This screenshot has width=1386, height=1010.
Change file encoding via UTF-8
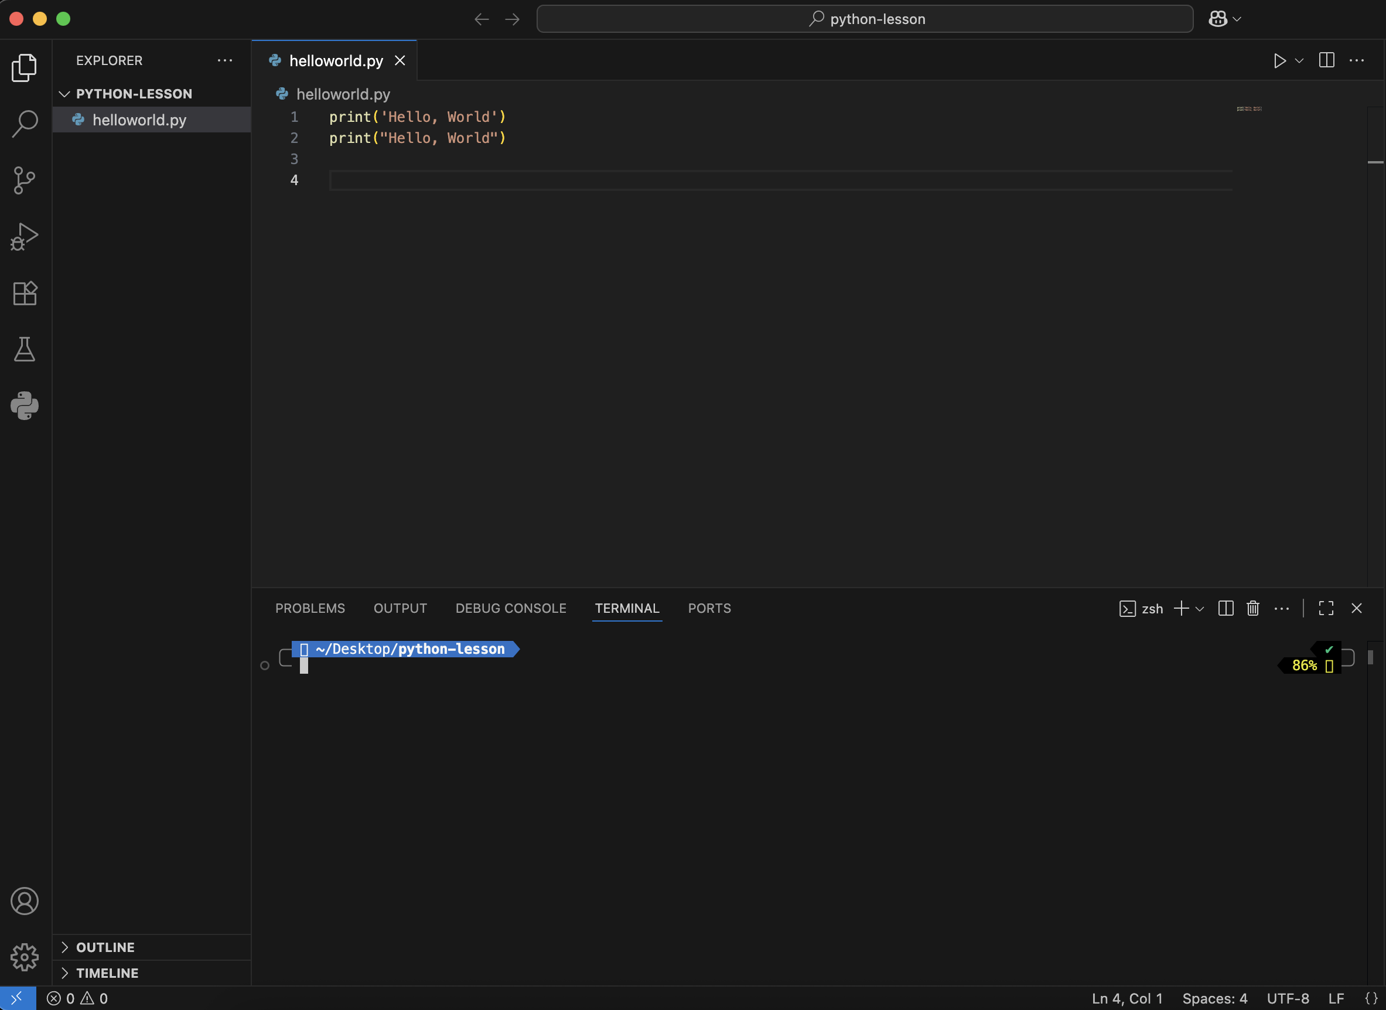point(1288,998)
